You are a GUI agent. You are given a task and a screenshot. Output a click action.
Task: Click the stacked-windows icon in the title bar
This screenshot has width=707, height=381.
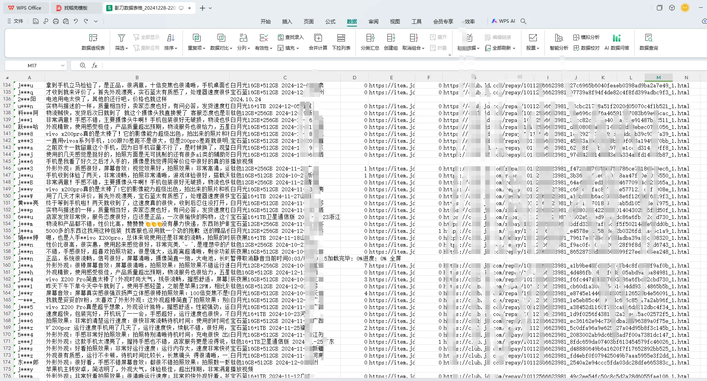coord(660,8)
